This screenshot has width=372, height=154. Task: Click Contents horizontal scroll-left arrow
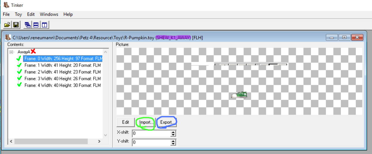[x=12, y=142]
